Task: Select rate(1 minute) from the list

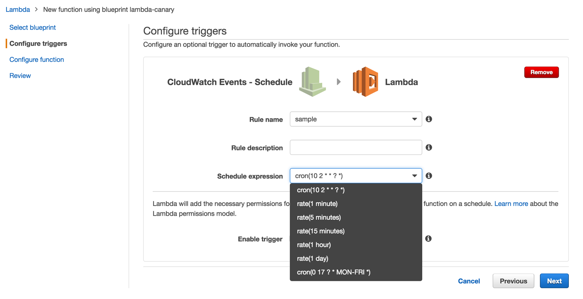Action: [317, 204]
